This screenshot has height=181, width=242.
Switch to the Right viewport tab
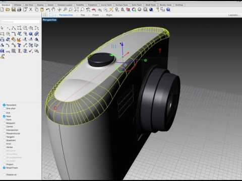109,15
